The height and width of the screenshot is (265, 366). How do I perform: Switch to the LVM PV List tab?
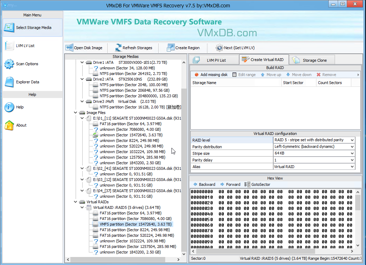214,60
